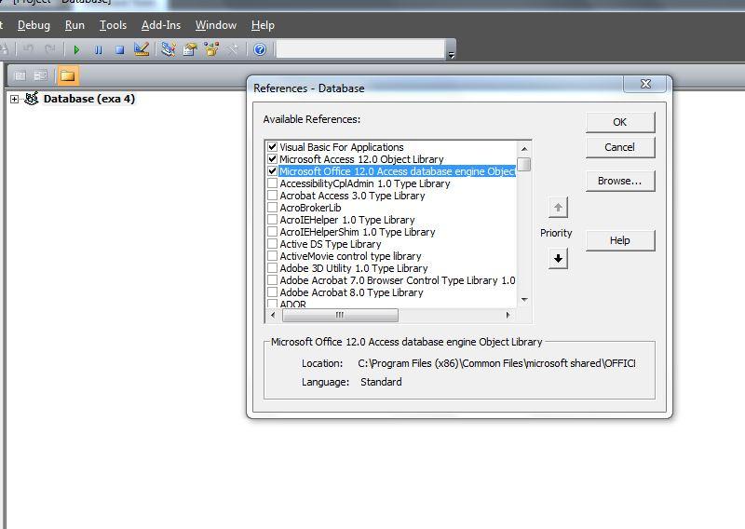
Task: Open the toolbar options dropdown arrow
Action: click(x=452, y=55)
